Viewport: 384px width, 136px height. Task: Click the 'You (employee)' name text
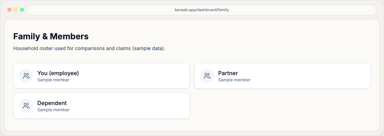(58, 73)
